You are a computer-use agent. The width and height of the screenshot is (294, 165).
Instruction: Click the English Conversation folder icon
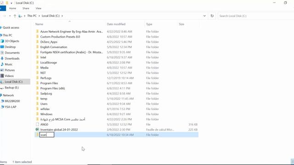[37, 47]
